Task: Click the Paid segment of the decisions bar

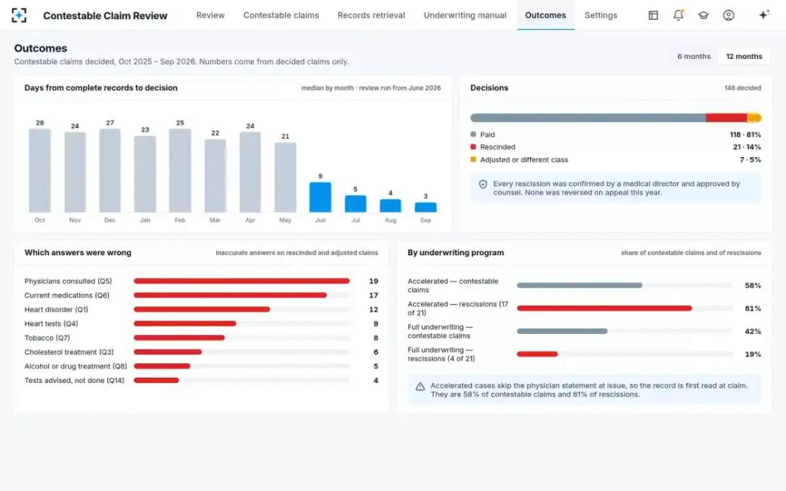Action: 588,118
